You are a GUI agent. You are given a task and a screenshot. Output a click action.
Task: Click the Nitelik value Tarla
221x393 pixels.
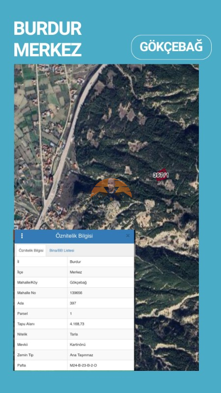point(74,334)
